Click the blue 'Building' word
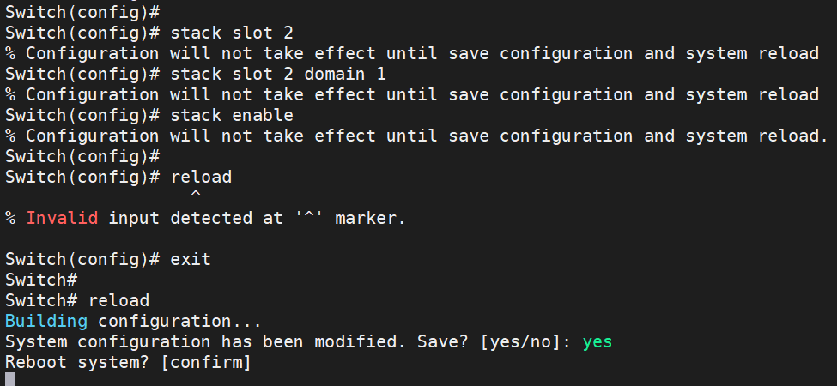Viewport: 837px width, 386px height. coord(46,322)
